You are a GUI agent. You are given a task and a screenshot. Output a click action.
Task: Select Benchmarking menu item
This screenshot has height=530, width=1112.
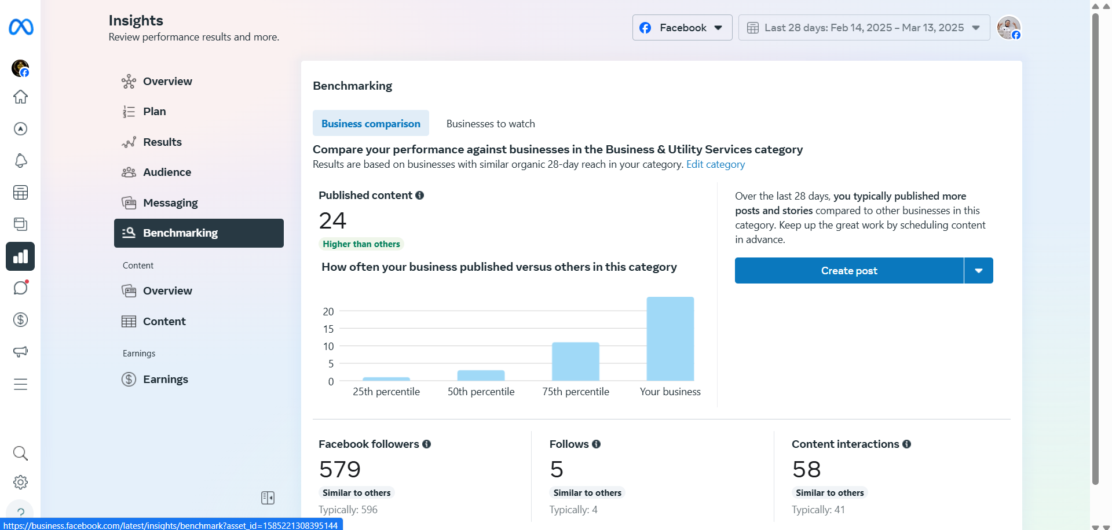(199, 233)
